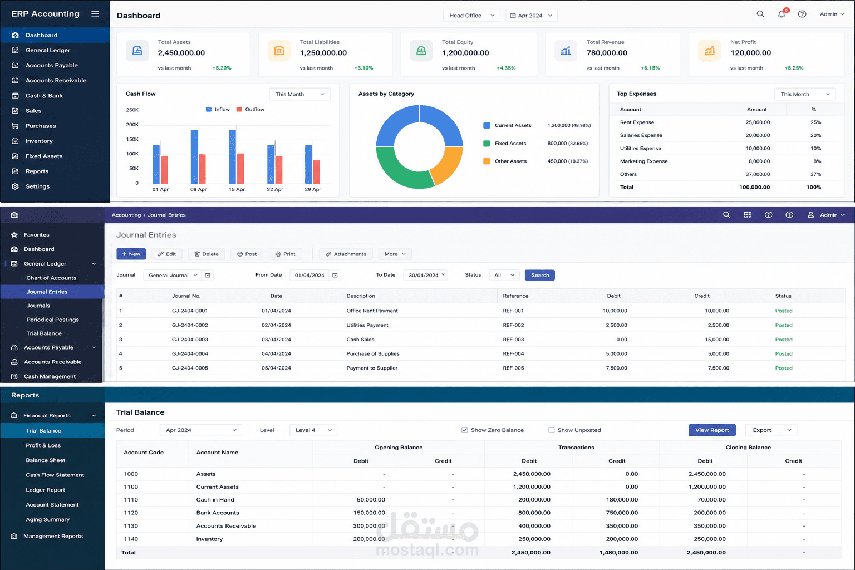Click the Cash Management sidebar icon

[14, 376]
